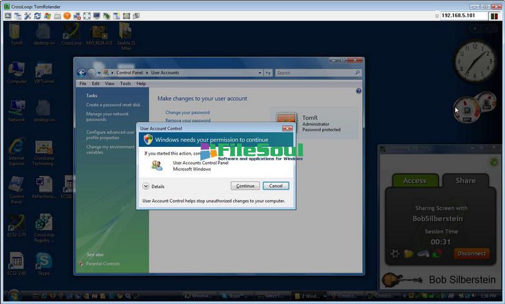Click Cancel in the User Account Control dialog

click(276, 185)
